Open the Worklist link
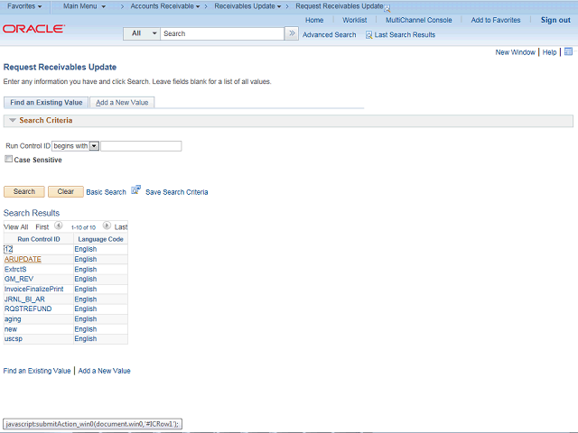 pos(355,20)
